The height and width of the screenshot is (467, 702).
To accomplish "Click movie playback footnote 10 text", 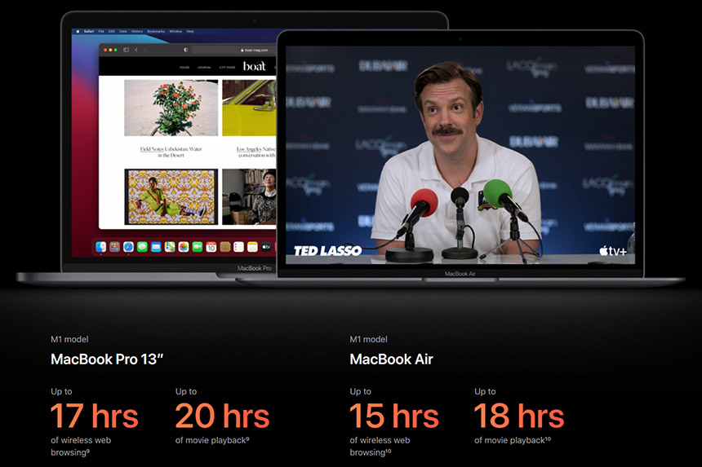I will (x=513, y=440).
